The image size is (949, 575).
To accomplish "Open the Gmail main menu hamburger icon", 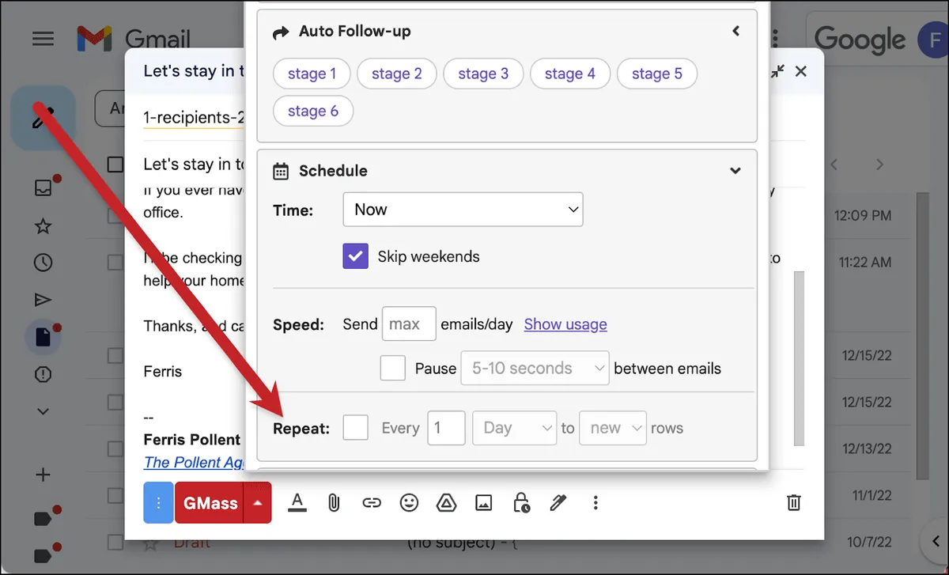I will point(43,39).
